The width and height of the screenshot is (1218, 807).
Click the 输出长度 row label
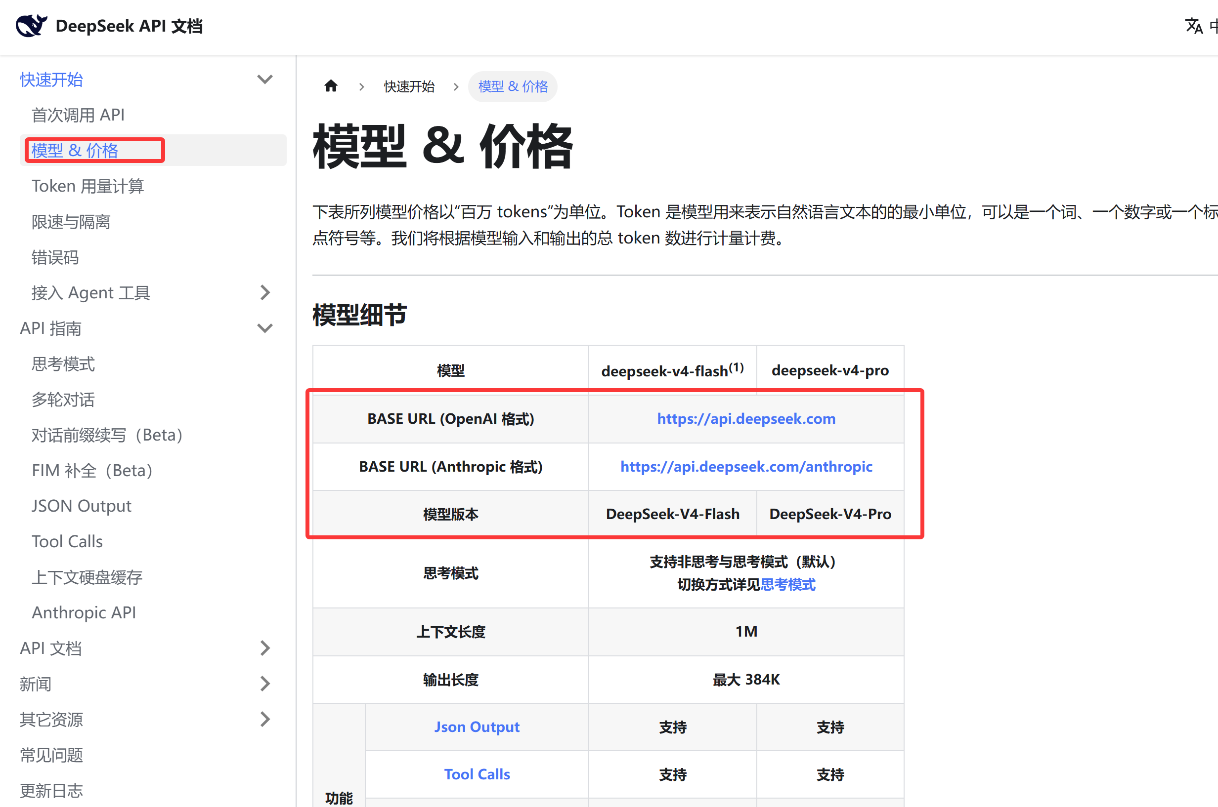pyautogui.click(x=450, y=680)
